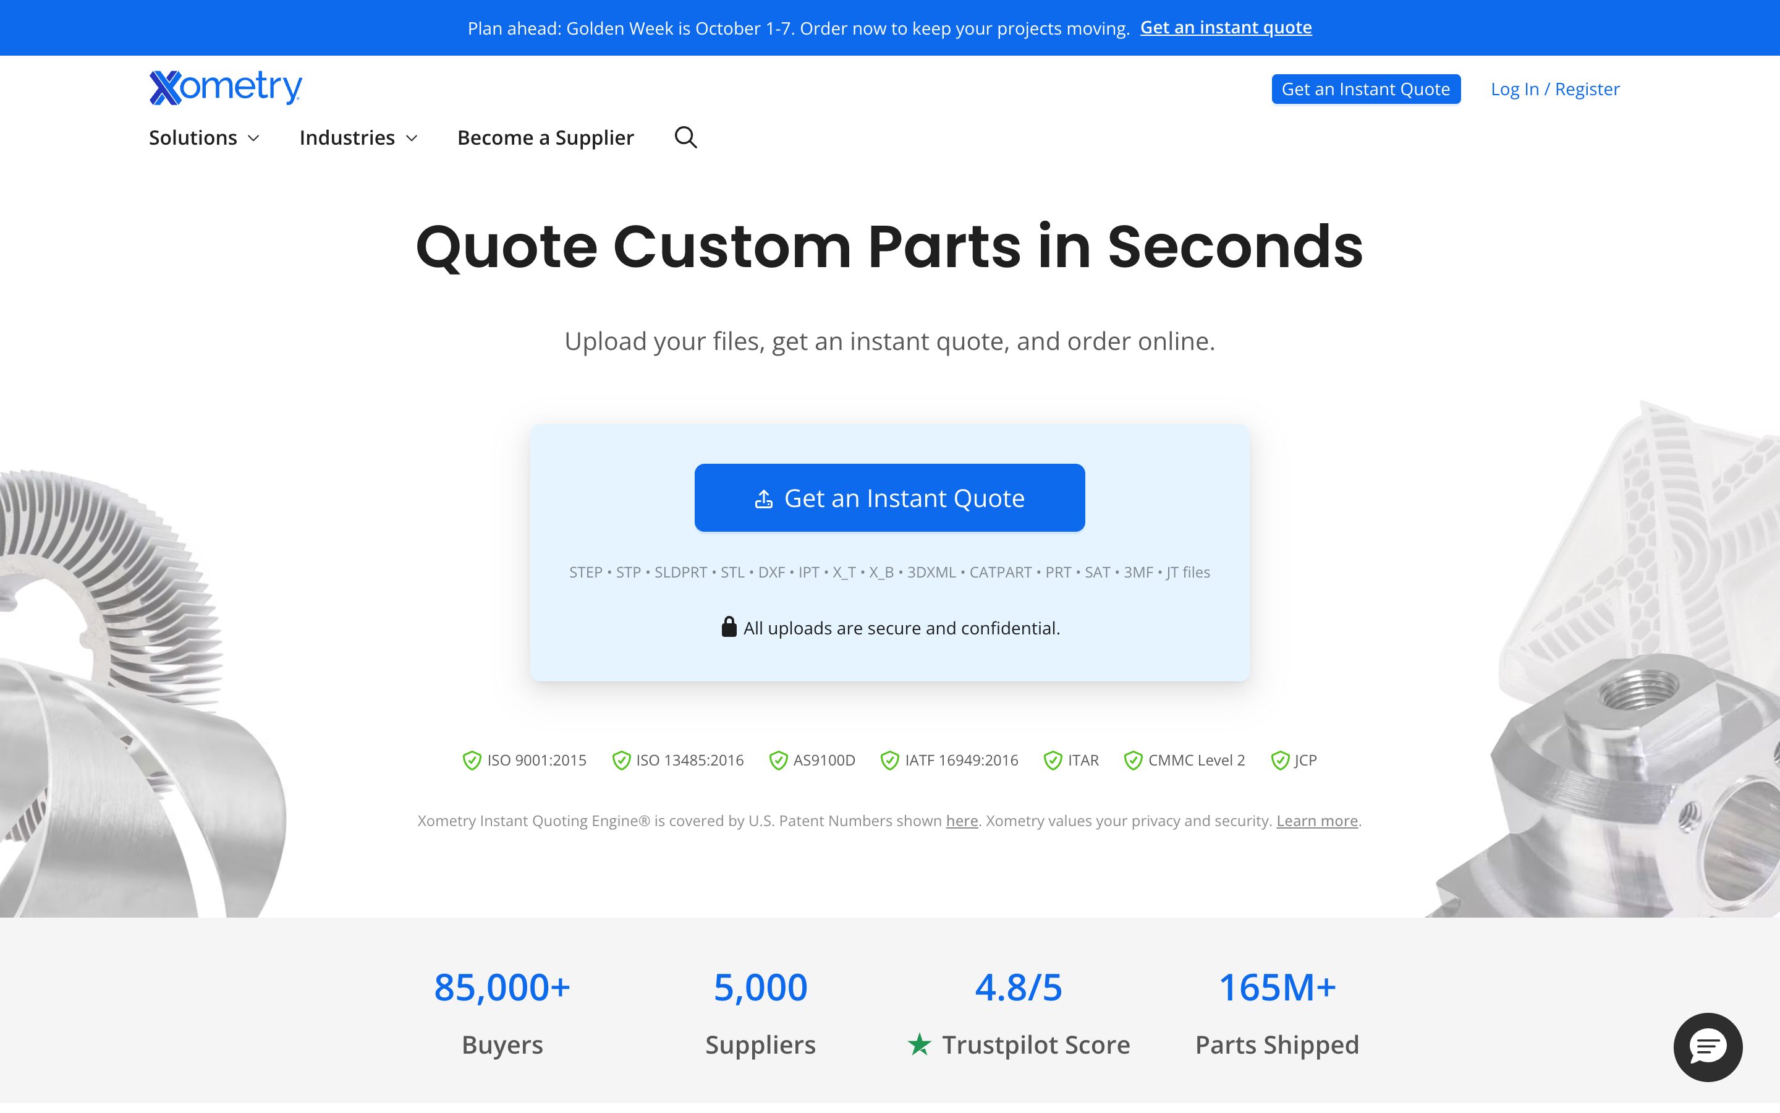Click the AS9100D shield checkmark icon

(x=778, y=761)
